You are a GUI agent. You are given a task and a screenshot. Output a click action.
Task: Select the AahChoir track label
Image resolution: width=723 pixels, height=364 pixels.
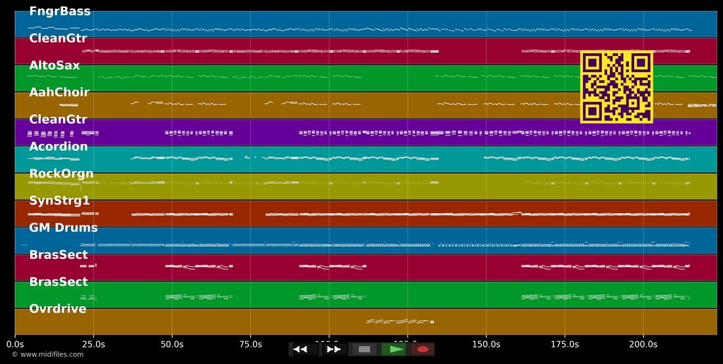(x=59, y=92)
